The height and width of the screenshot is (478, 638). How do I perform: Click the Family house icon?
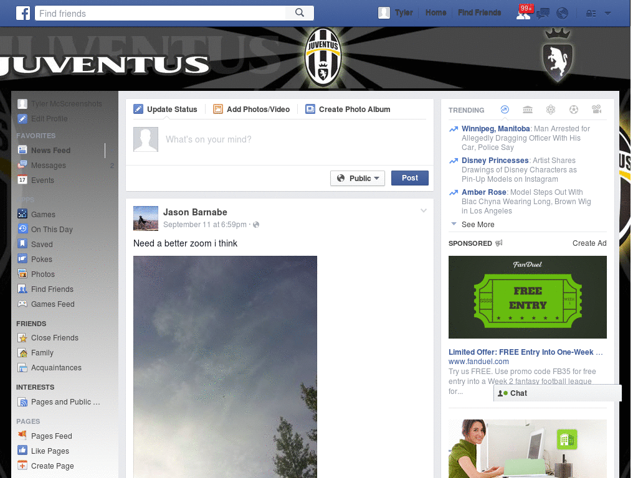tap(22, 352)
